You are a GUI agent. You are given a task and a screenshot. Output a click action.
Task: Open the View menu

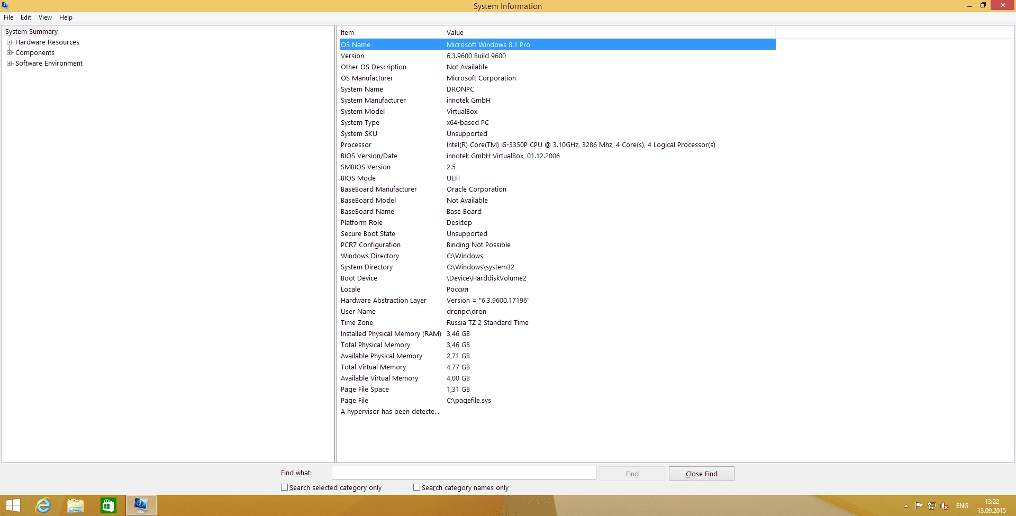(45, 17)
